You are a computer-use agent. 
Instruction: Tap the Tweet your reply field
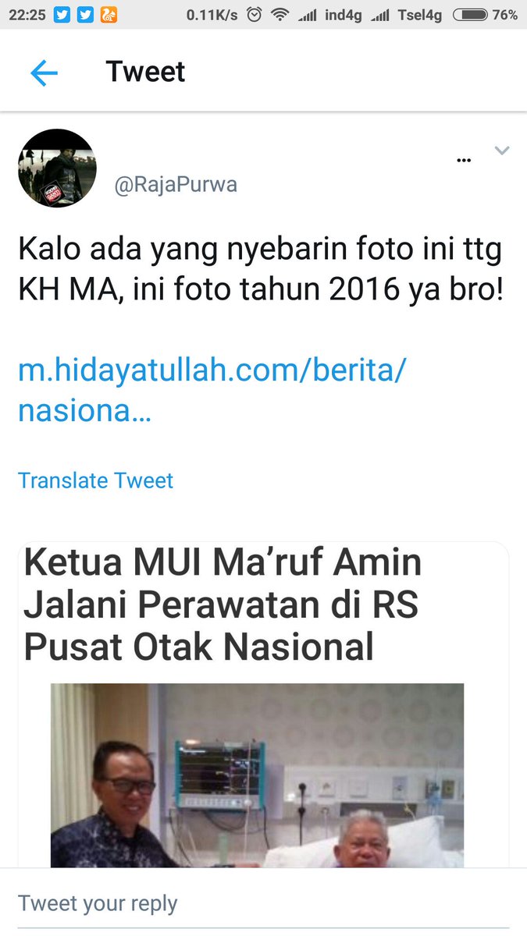(x=263, y=903)
